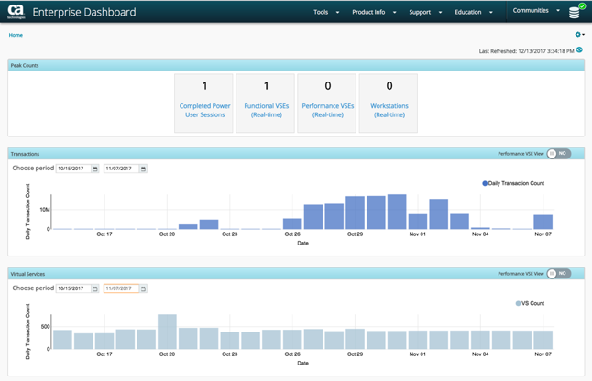Open Functional VSEs (Real-time) link

(x=266, y=110)
